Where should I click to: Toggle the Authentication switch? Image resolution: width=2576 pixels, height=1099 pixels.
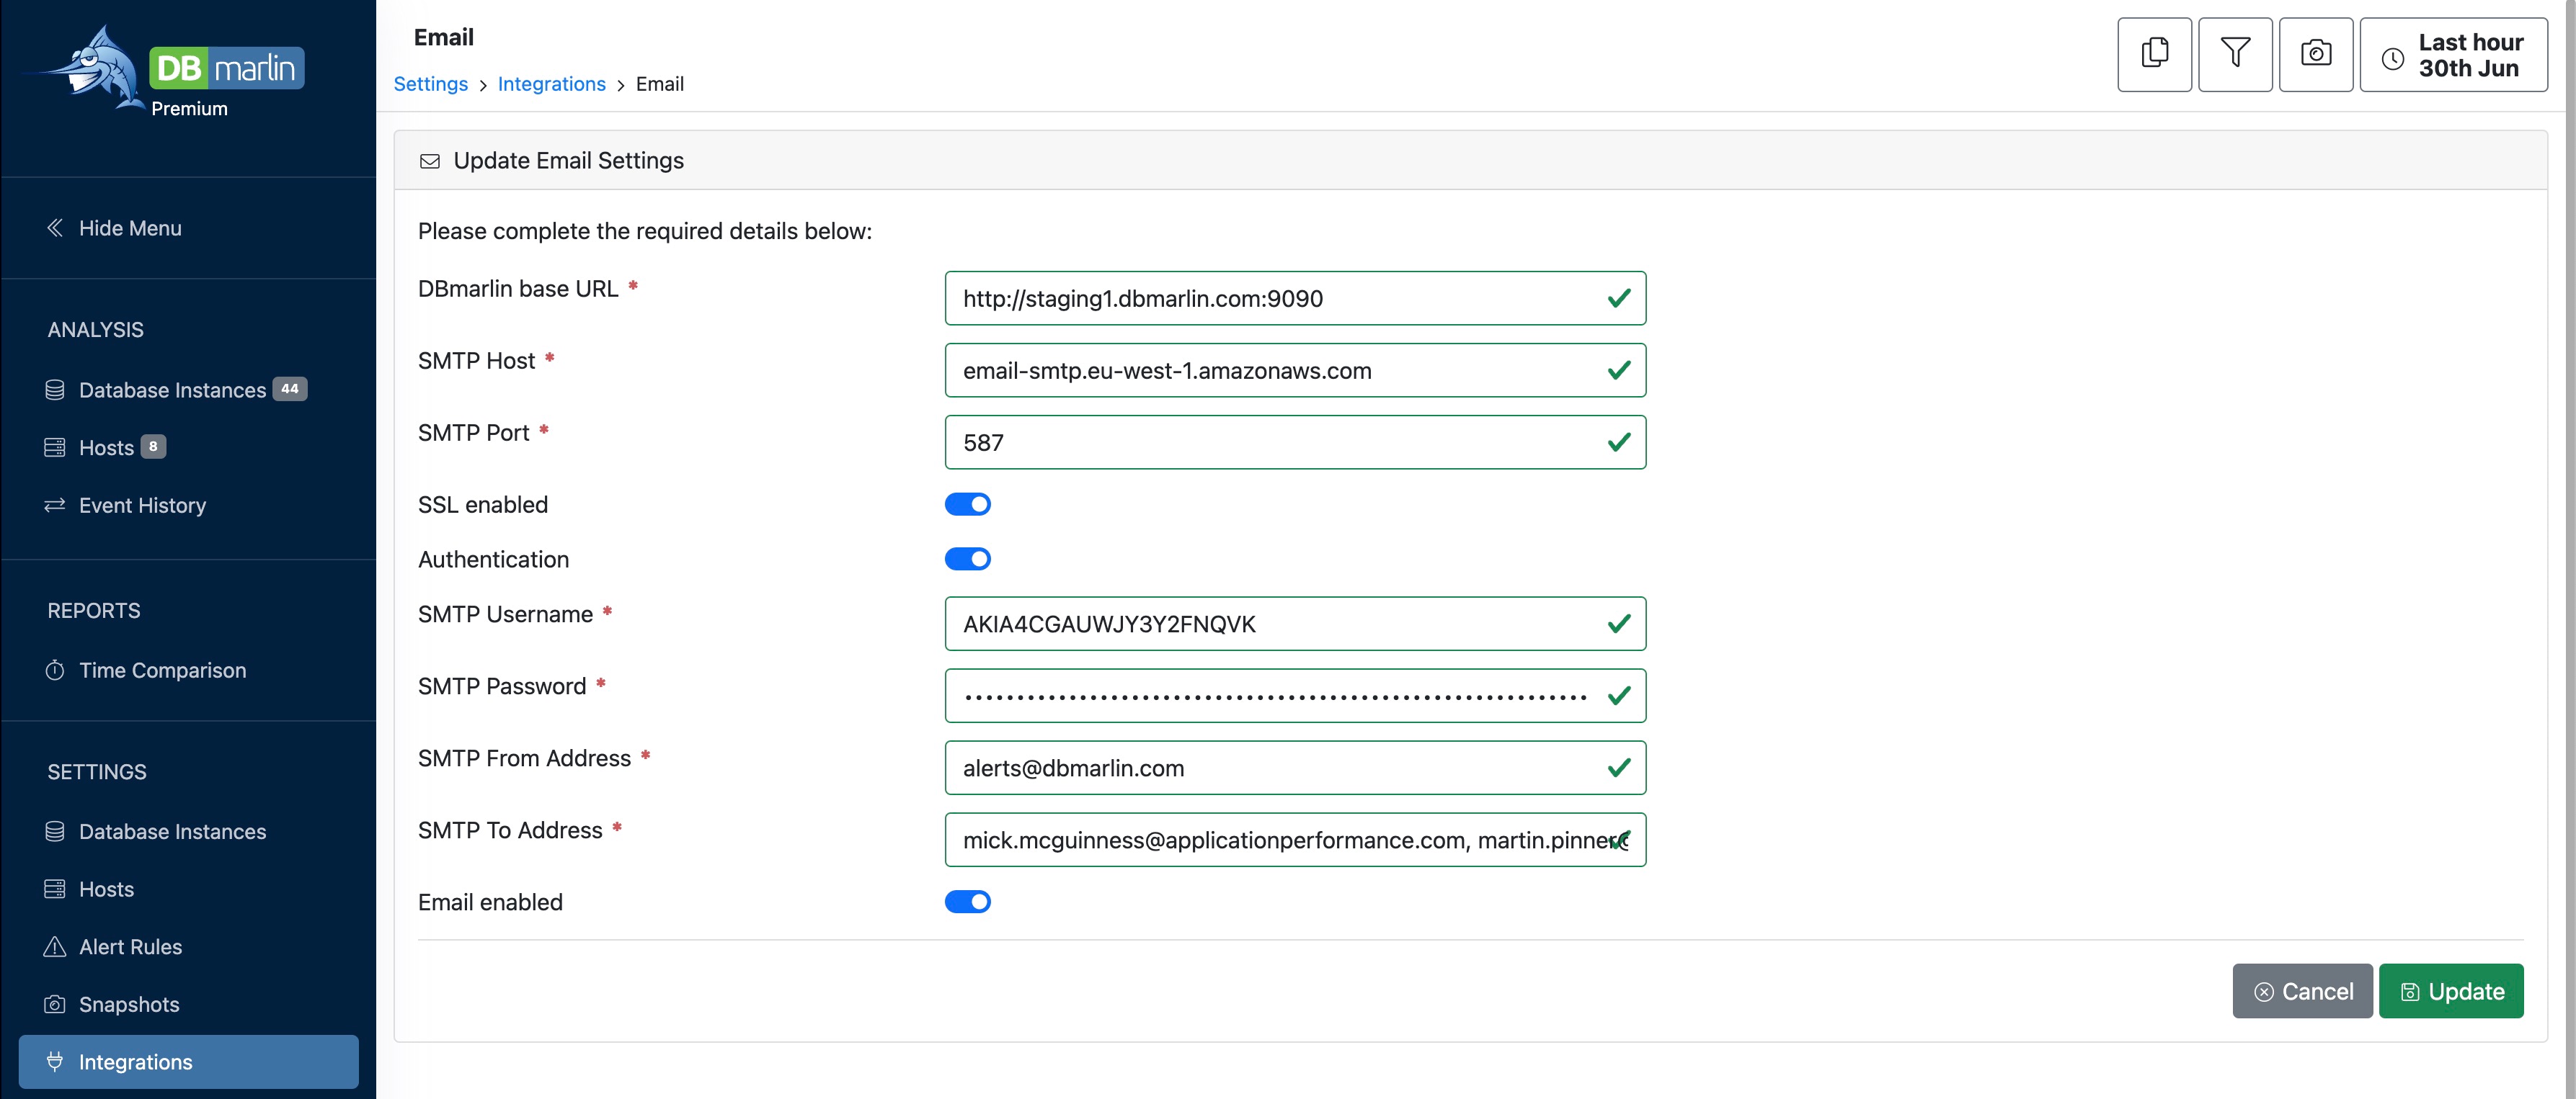967,560
